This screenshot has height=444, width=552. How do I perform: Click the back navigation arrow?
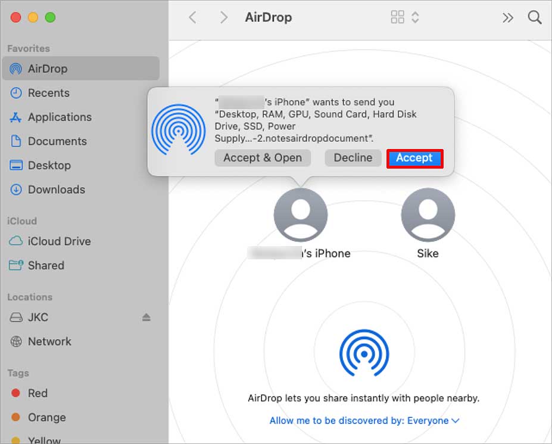[x=192, y=17]
